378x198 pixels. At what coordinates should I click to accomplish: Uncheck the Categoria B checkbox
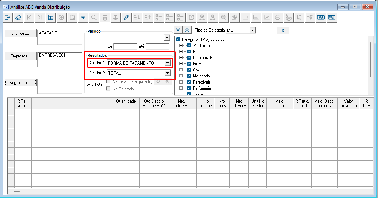[189, 58]
